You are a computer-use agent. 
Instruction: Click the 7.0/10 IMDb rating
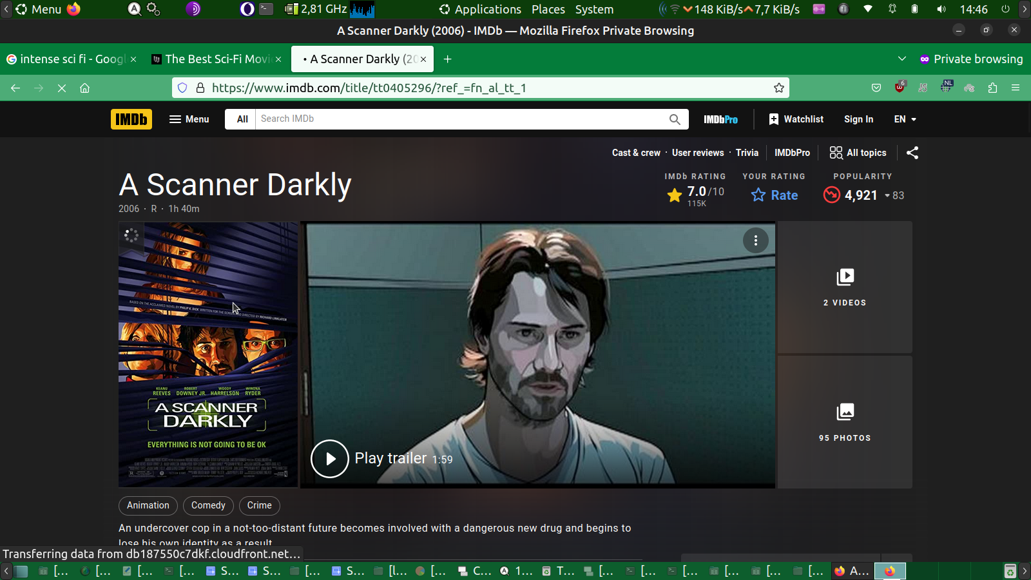click(x=696, y=195)
